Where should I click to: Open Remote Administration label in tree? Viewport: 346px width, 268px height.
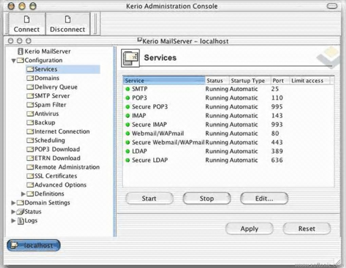tap(67, 167)
